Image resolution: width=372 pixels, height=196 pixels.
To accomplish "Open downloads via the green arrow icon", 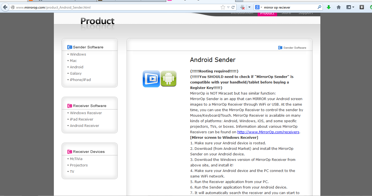I will coord(329,7).
